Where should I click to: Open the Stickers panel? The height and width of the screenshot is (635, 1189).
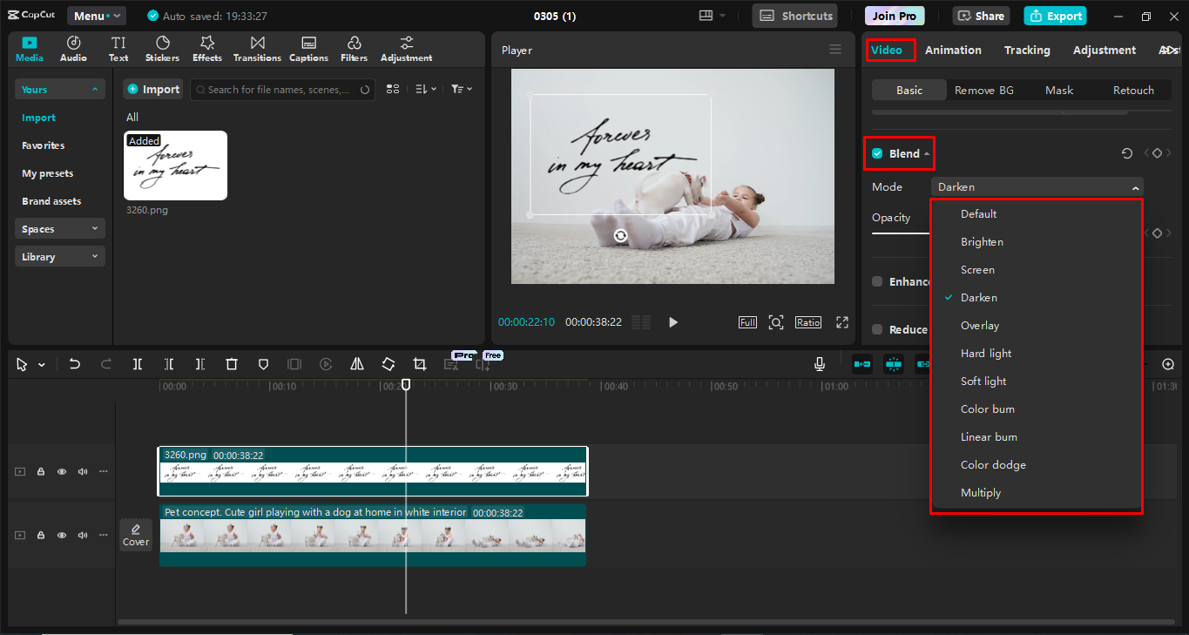point(162,48)
